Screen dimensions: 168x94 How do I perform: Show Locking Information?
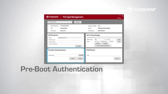pyautogui.click(x=103, y=46)
